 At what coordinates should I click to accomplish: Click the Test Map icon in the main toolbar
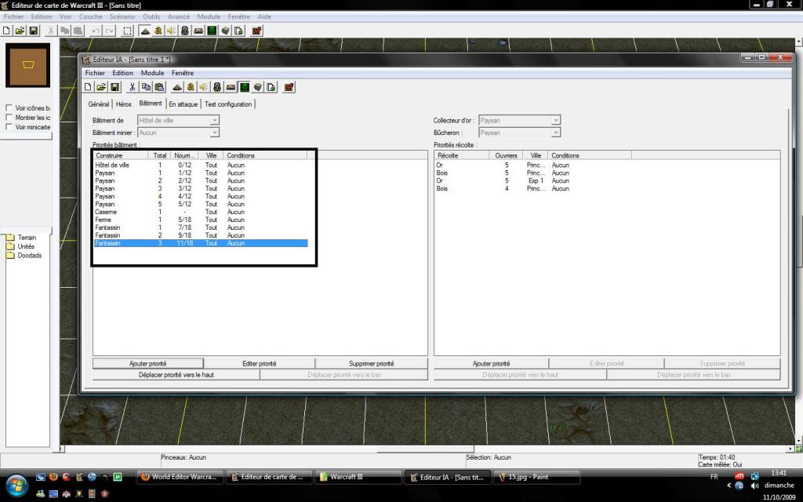click(x=256, y=31)
